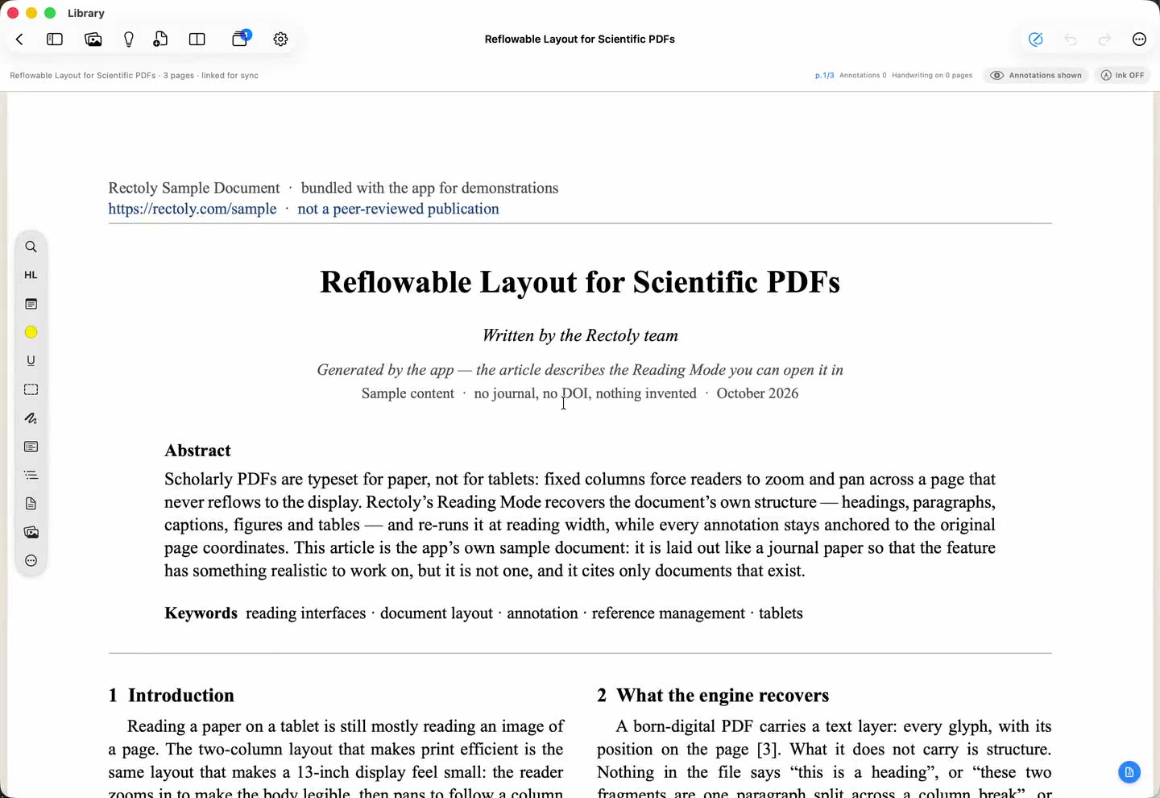Go back to Library with the chevron
The height and width of the screenshot is (798, 1160).
pyautogui.click(x=19, y=39)
